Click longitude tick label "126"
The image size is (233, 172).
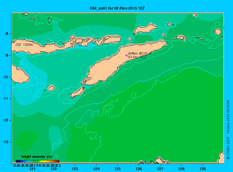click(x=139, y=169)
